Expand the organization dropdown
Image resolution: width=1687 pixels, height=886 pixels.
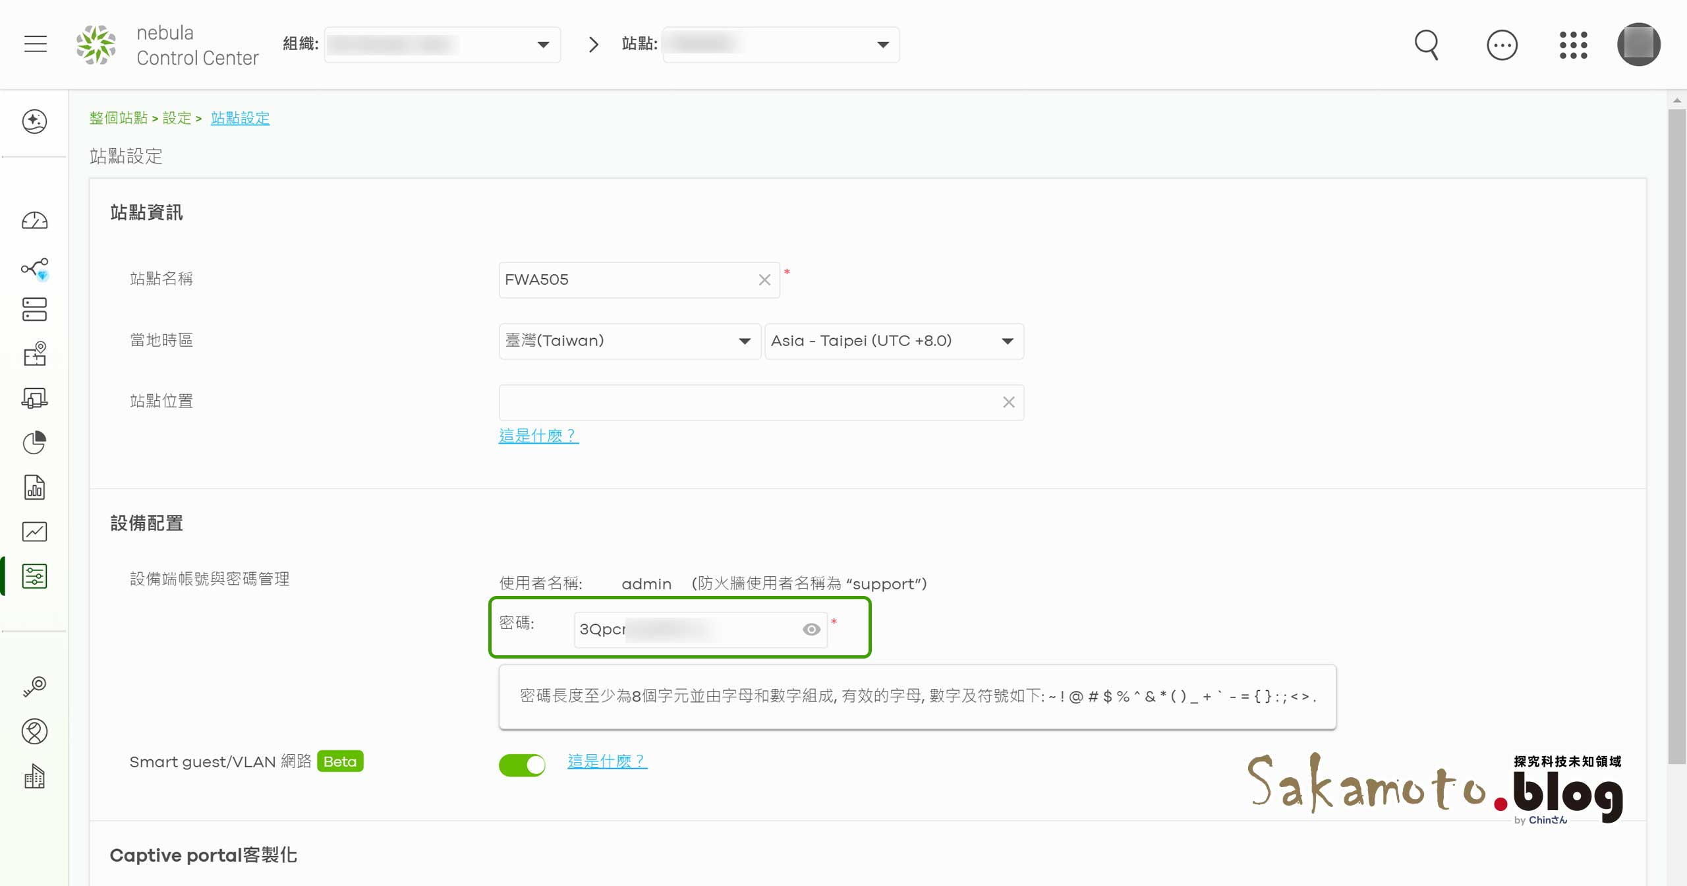click(x=442, y=45)
